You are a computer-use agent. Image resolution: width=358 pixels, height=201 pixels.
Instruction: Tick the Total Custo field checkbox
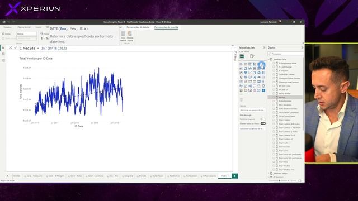point(274,143)
